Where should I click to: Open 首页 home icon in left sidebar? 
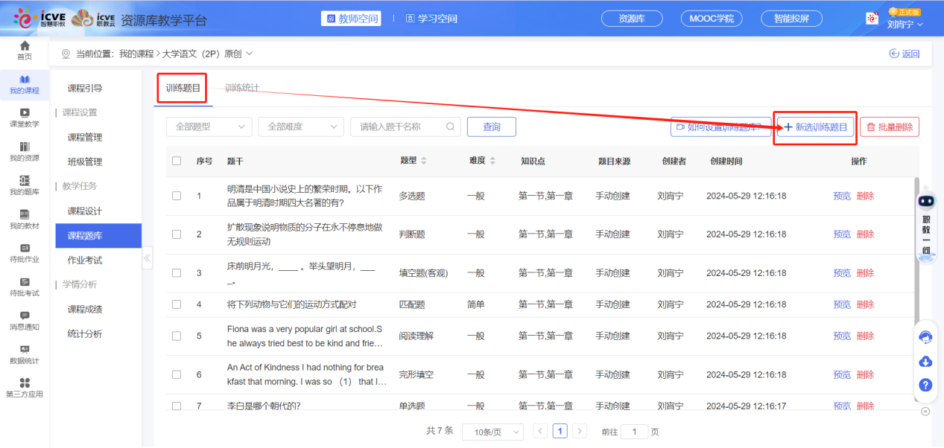click(x=25, y=50)
